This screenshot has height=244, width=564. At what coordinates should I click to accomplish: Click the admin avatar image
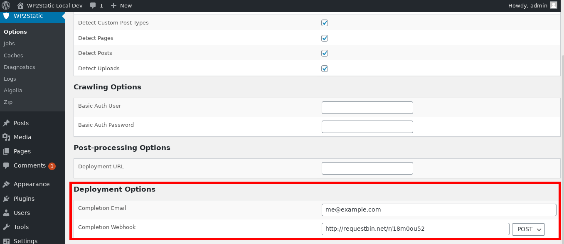[553, 5]
